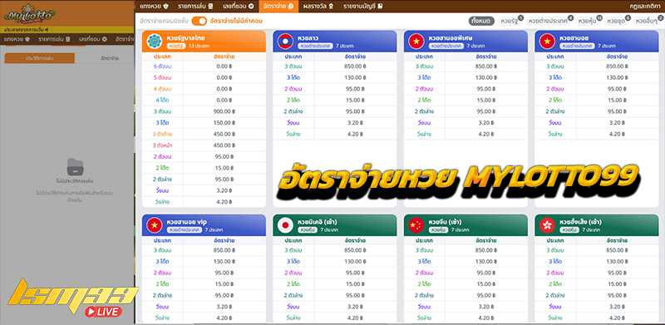Click the หวยรัฐบาลไทย card title
This screenshot has height=325, width=665.
coord(185,37)
